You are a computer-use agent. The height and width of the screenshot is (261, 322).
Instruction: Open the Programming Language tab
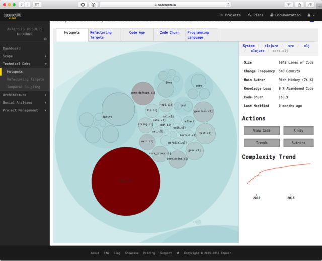click(x=202, y=35)
